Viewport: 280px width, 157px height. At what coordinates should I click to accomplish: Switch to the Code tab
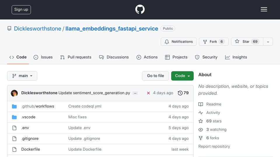[x=18, y=57]
